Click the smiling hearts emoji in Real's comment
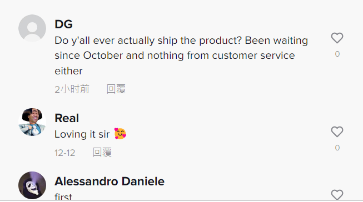Screen dimensions: 363x202 120,134
